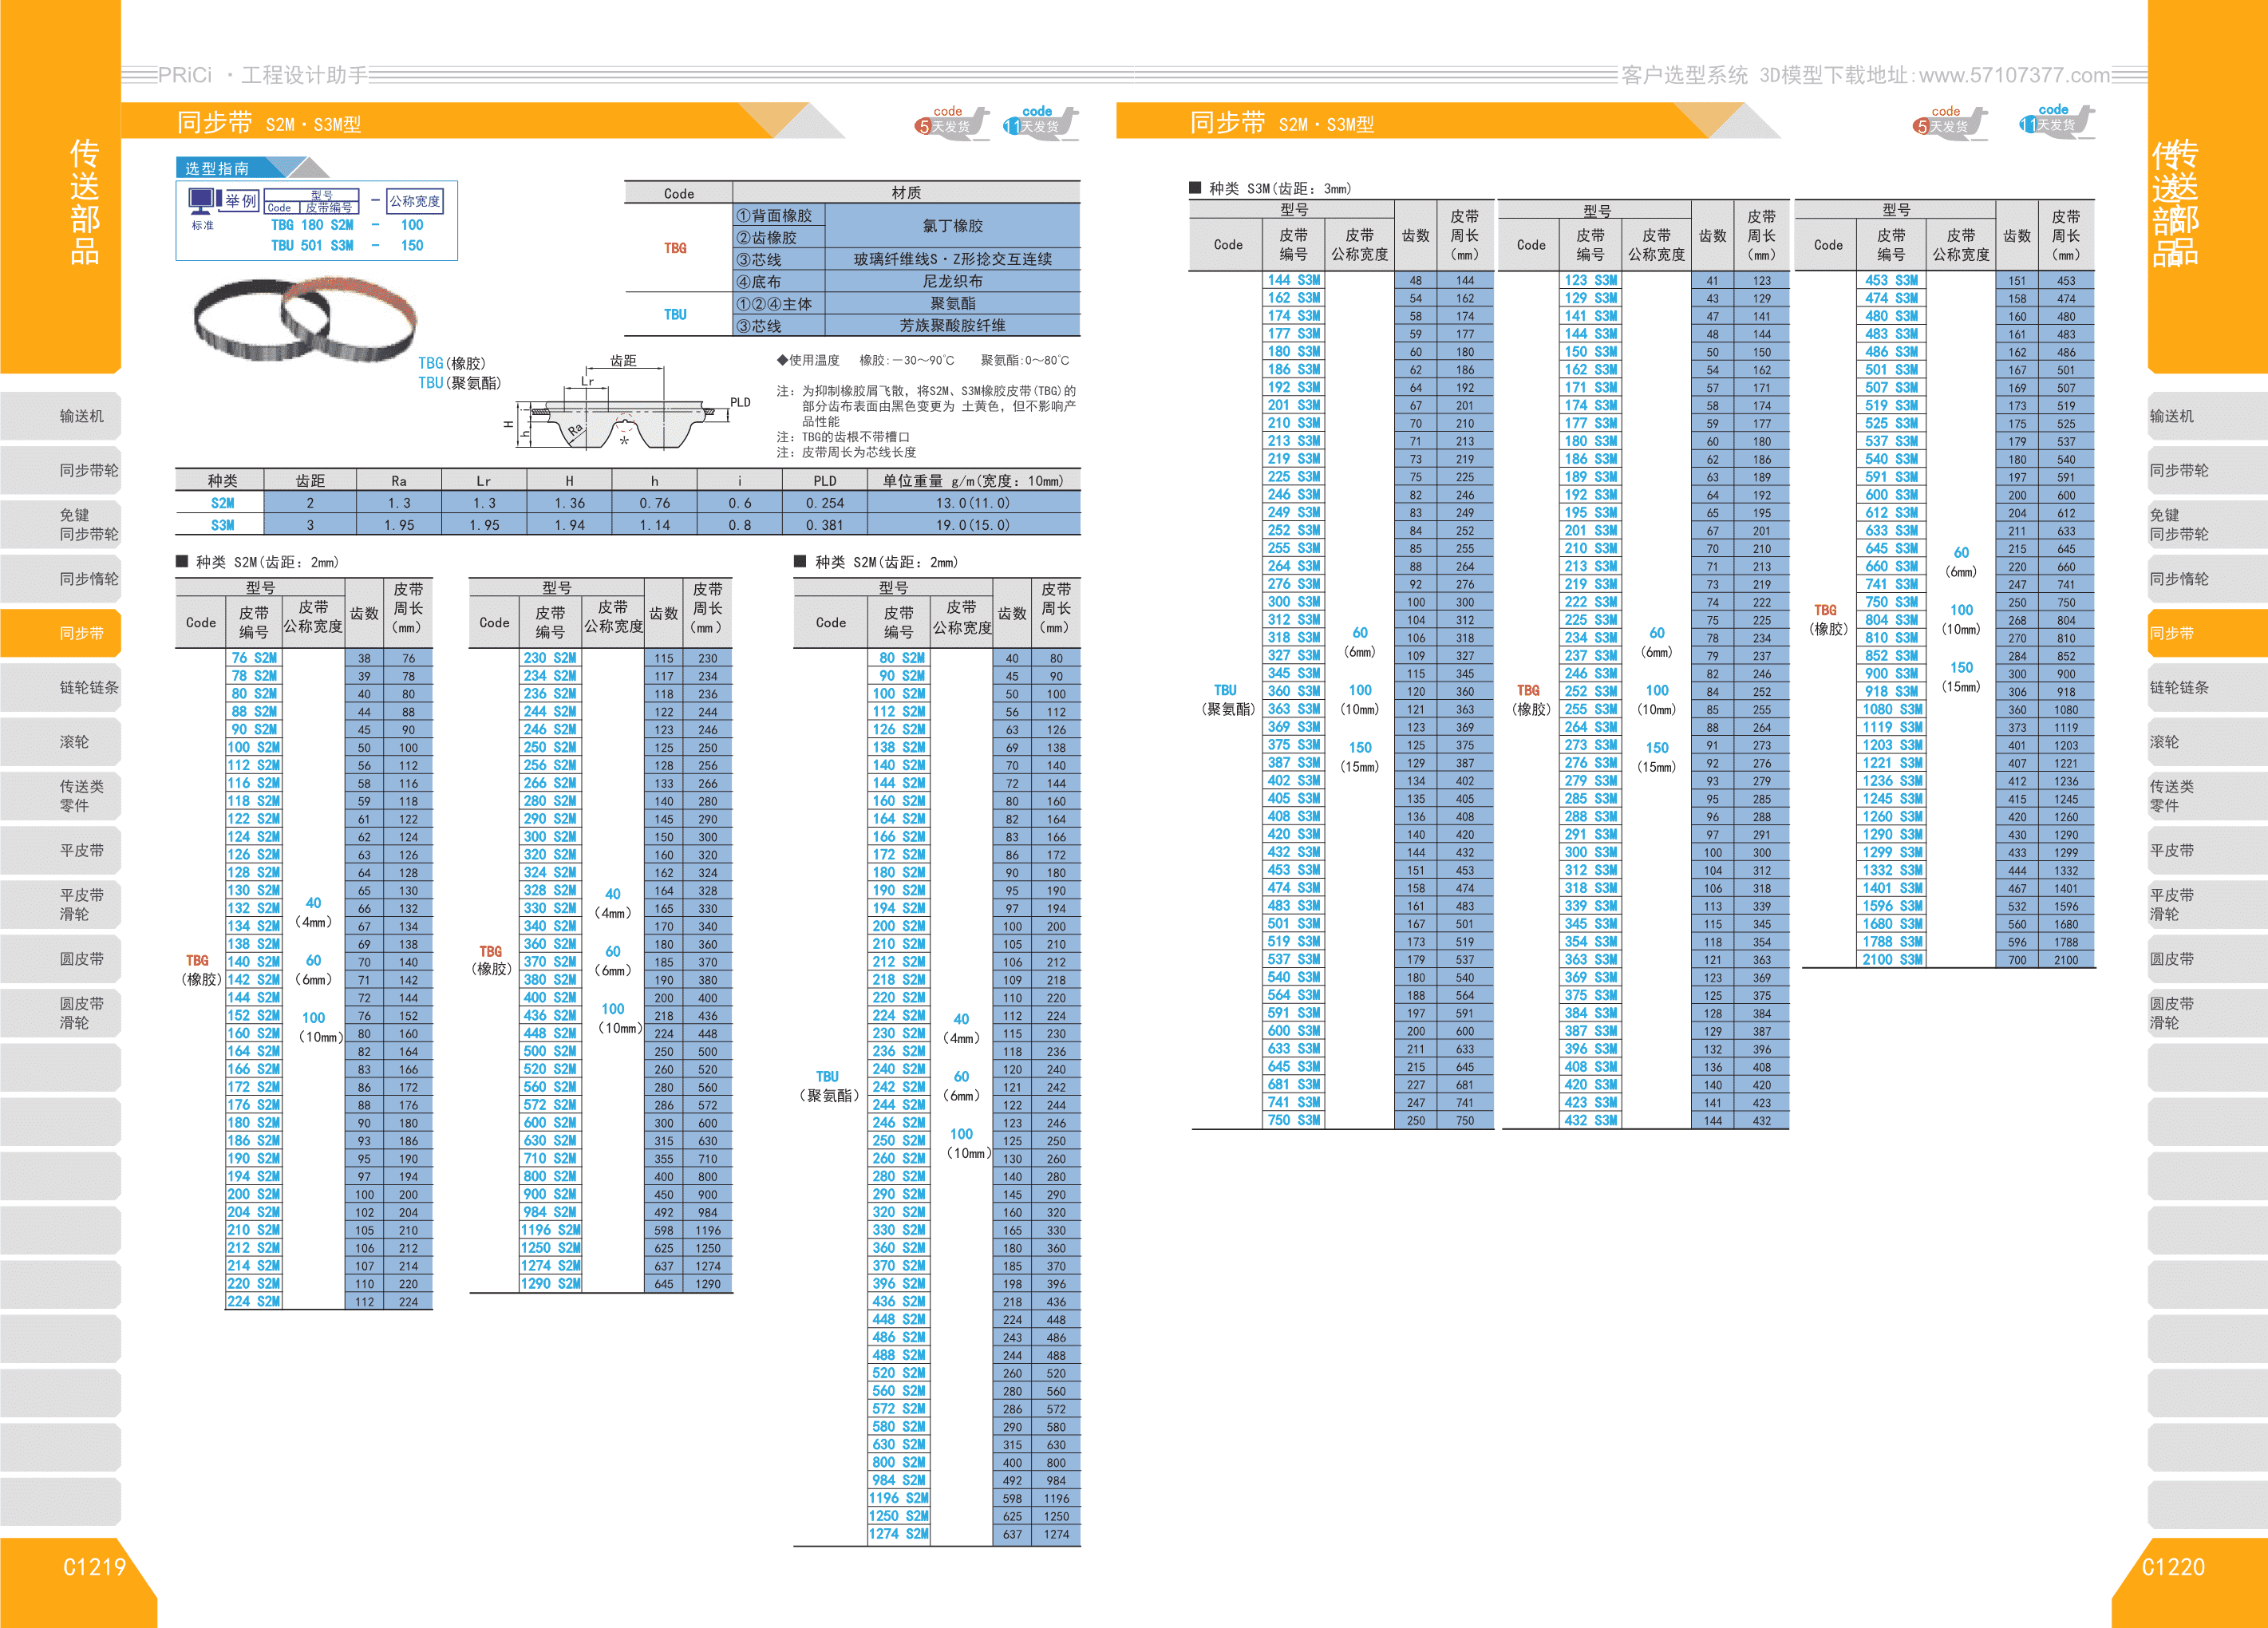
Task: Click belt number 116 S2M
Action: [254, 783]
